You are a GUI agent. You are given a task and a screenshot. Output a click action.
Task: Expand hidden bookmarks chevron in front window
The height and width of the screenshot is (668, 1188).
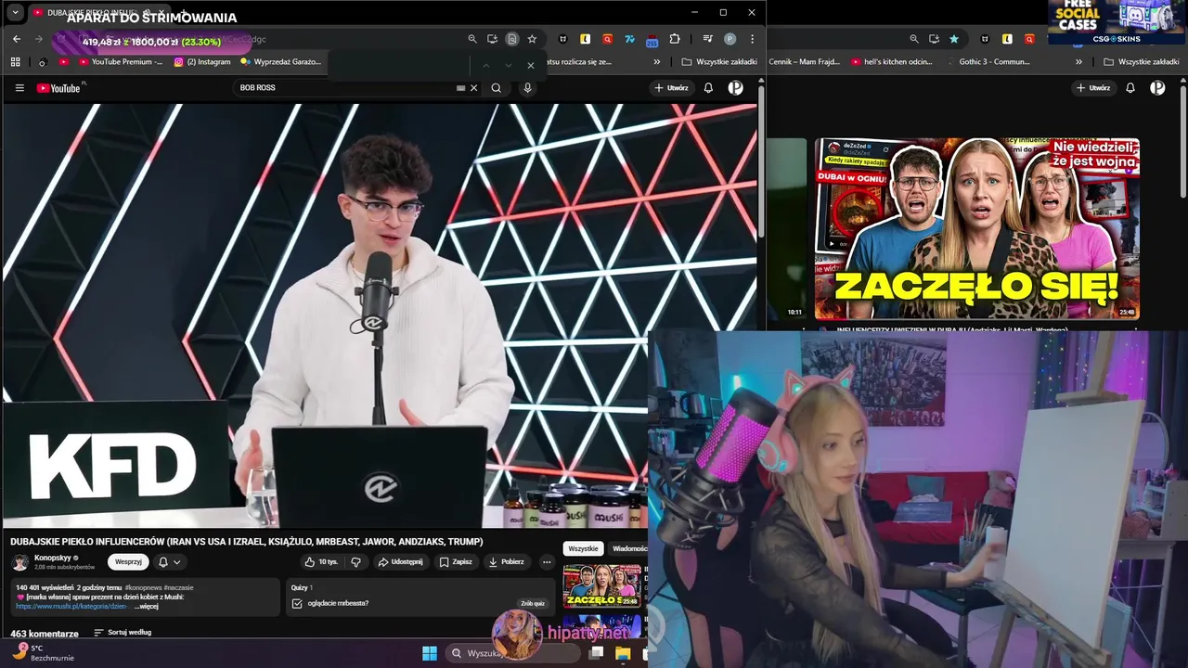657,62
